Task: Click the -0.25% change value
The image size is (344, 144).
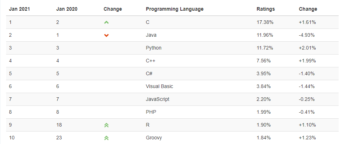Action: [x=307, y=99]
